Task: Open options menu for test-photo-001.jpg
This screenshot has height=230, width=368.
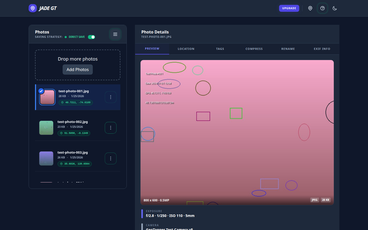Action: pyautogui.click(x=111, y=97)
